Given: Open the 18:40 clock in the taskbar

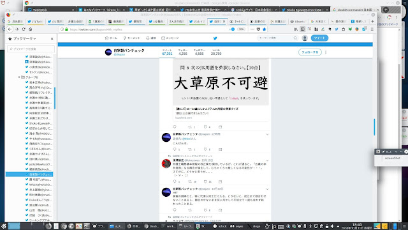Looking at the screenshot, I should (357, 226).
